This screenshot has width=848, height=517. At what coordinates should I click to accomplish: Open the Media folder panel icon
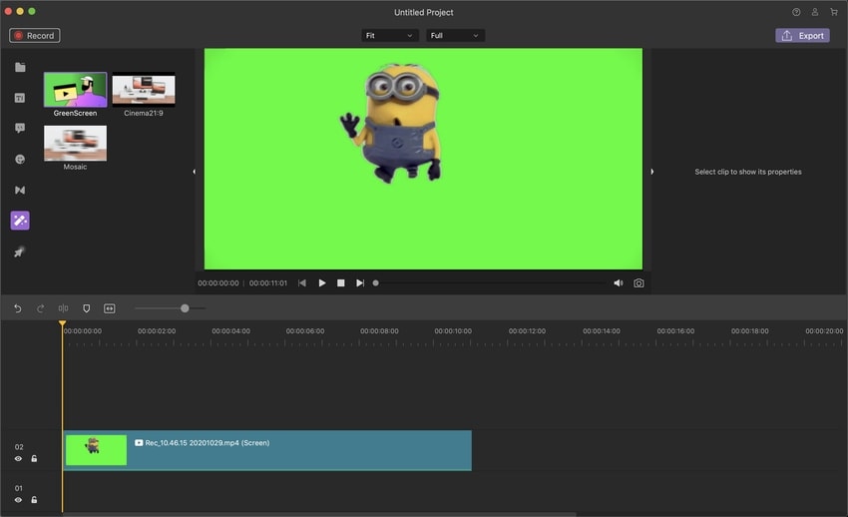point(20,67)
